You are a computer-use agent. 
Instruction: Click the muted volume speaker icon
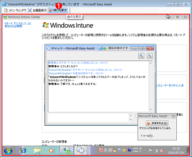(x=162, y=151)
